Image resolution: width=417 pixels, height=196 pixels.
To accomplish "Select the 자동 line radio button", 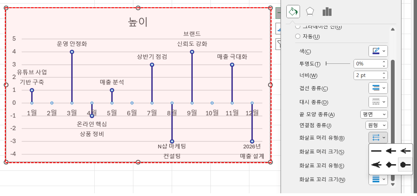I will pyautogui.click(x=298, y=36).
